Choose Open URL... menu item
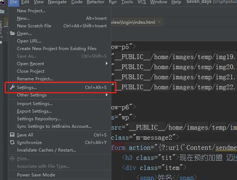The image size is (237, 180). tap(60, 41)
